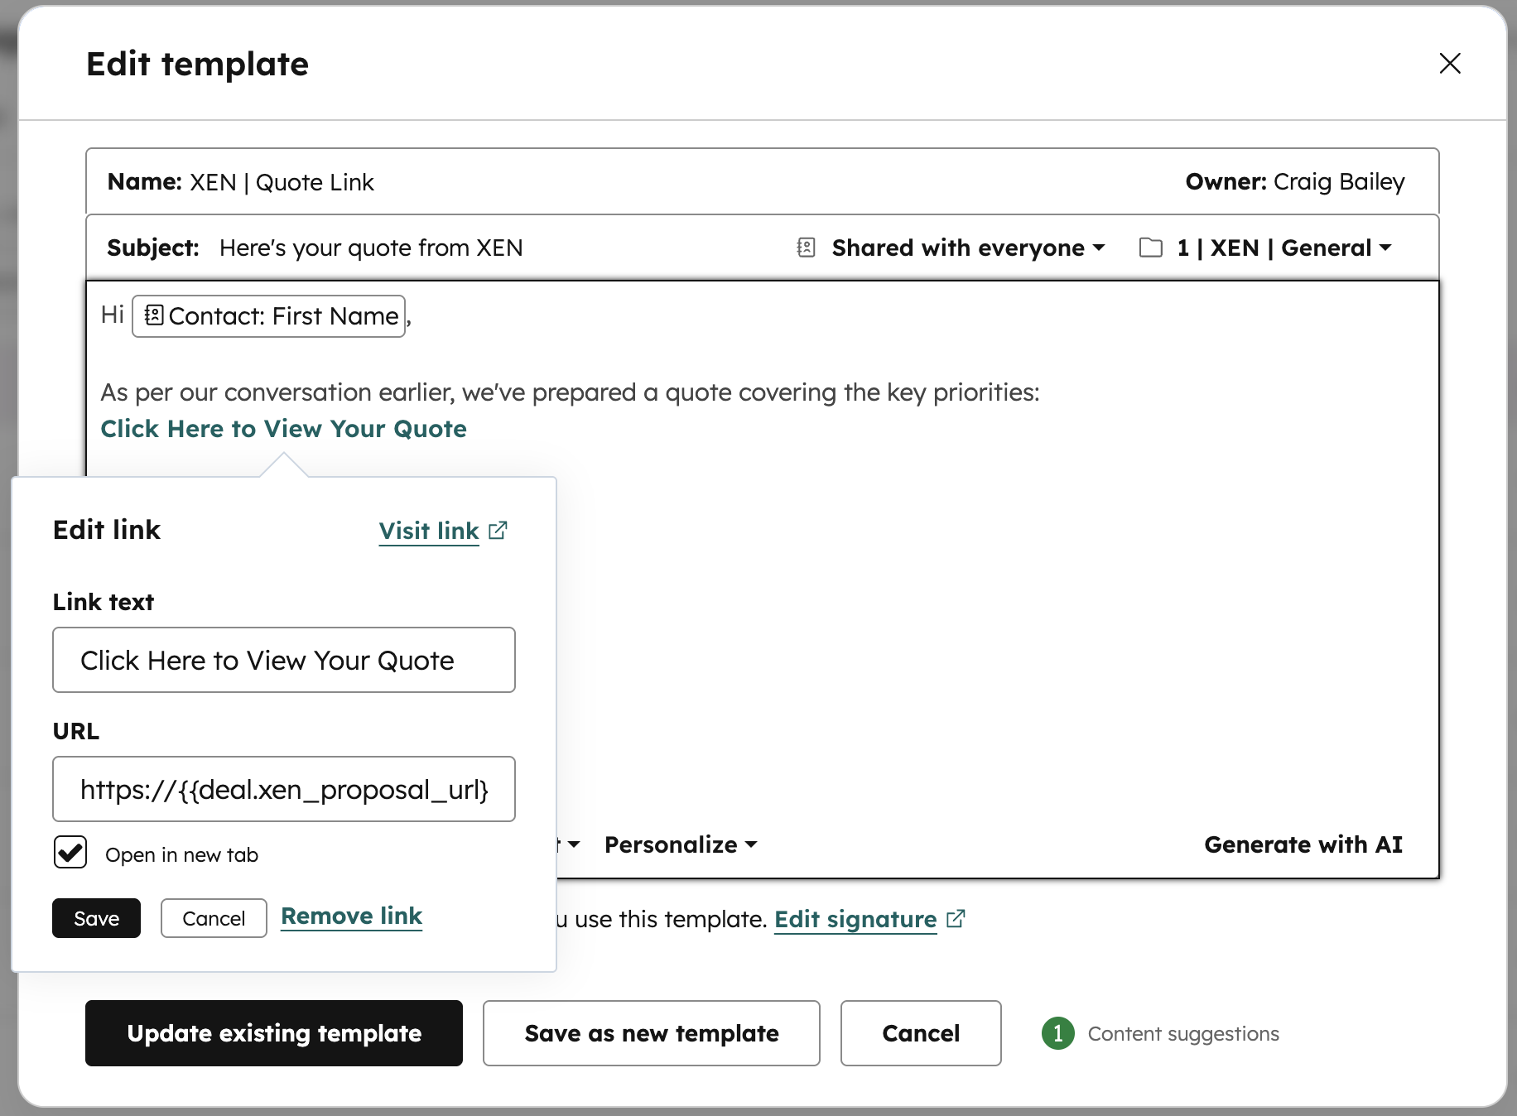Expand the Shared with everyone dropdown
The image size is (1517, 1116).
968,248
